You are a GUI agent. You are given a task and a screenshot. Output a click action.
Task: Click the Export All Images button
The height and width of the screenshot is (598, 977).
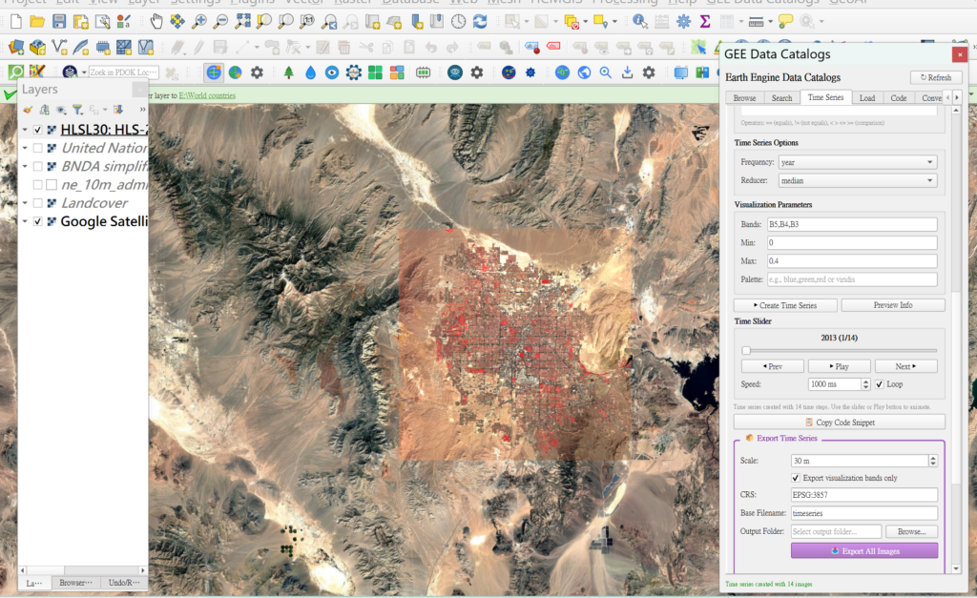(x=864, y=550)
